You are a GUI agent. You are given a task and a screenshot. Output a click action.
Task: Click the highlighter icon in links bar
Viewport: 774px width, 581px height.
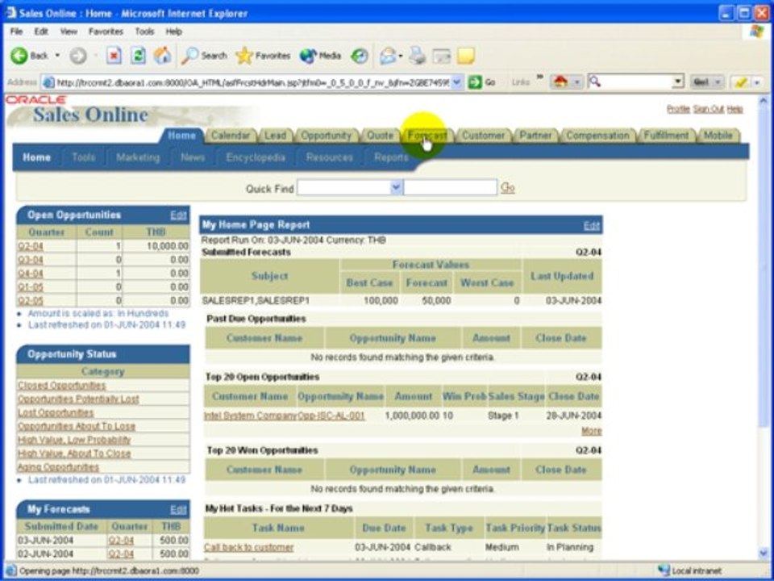click(740, 82)
